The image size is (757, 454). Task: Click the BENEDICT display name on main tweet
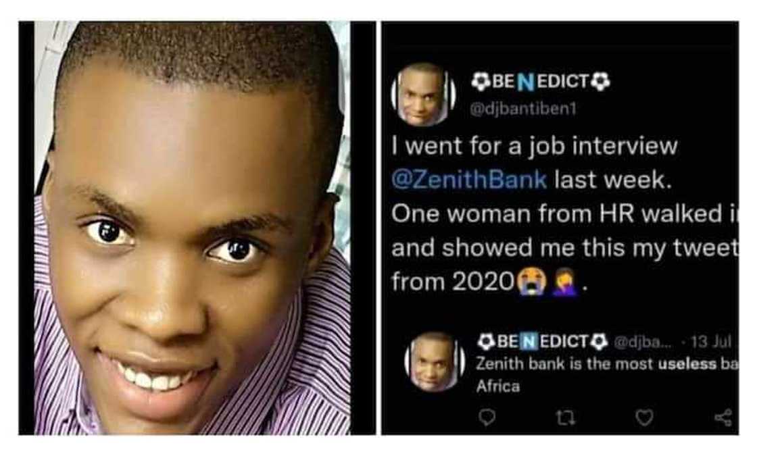pos(540,82)
